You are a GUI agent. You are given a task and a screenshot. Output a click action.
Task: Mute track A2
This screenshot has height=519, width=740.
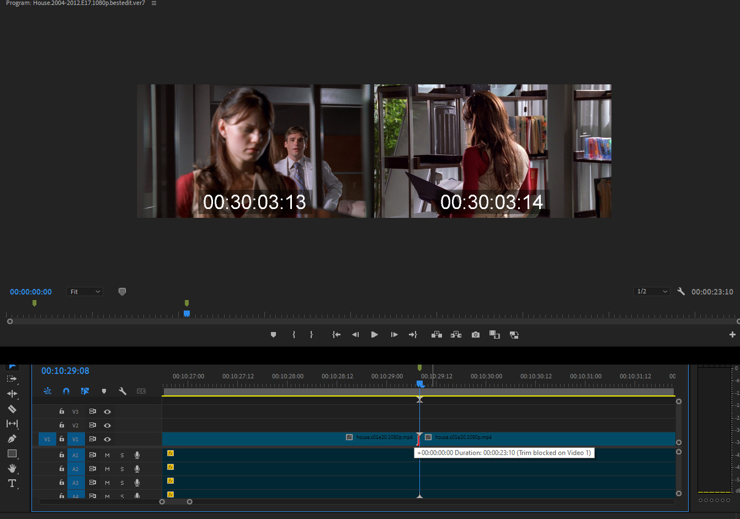click(107, 469)
